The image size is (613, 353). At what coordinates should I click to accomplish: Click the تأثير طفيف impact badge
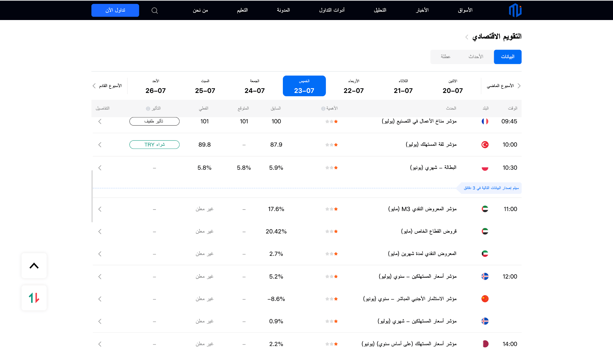tap(154, 121)
